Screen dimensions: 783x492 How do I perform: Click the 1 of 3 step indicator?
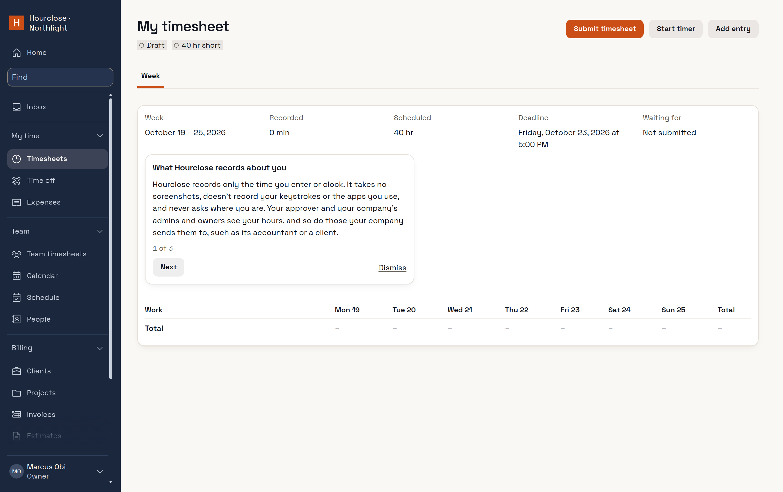(163, 248)
